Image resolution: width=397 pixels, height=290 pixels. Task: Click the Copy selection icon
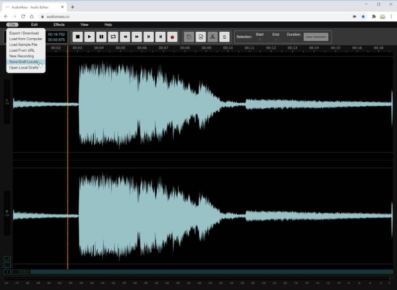tap(189, 37)
